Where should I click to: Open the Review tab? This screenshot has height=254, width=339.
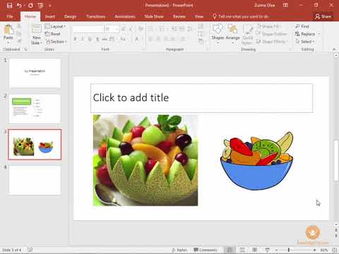[179, 16]
